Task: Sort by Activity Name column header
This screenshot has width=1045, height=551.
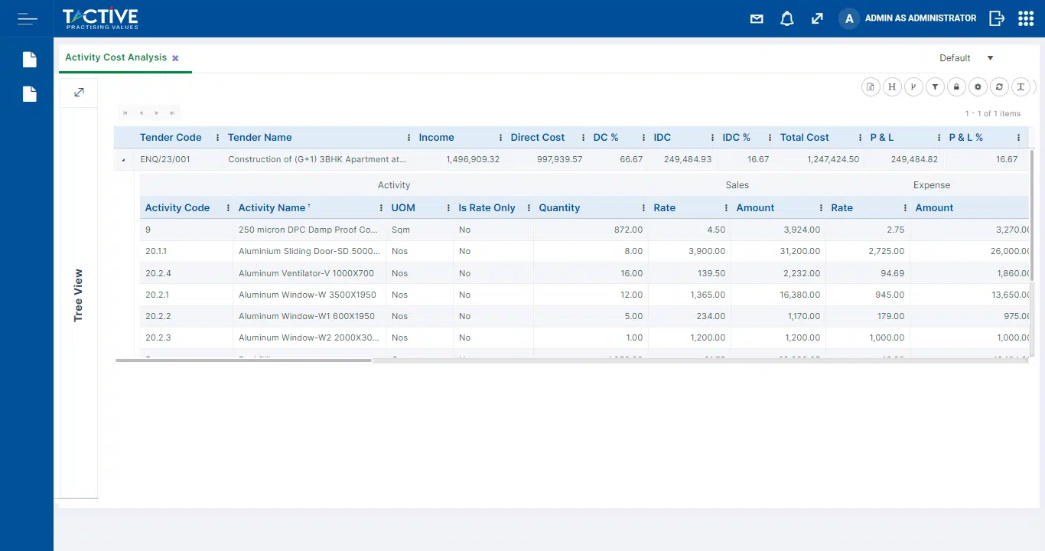Action: 272,208
